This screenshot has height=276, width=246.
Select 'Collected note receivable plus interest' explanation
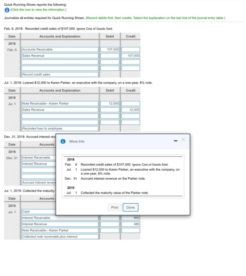[60, 237]
